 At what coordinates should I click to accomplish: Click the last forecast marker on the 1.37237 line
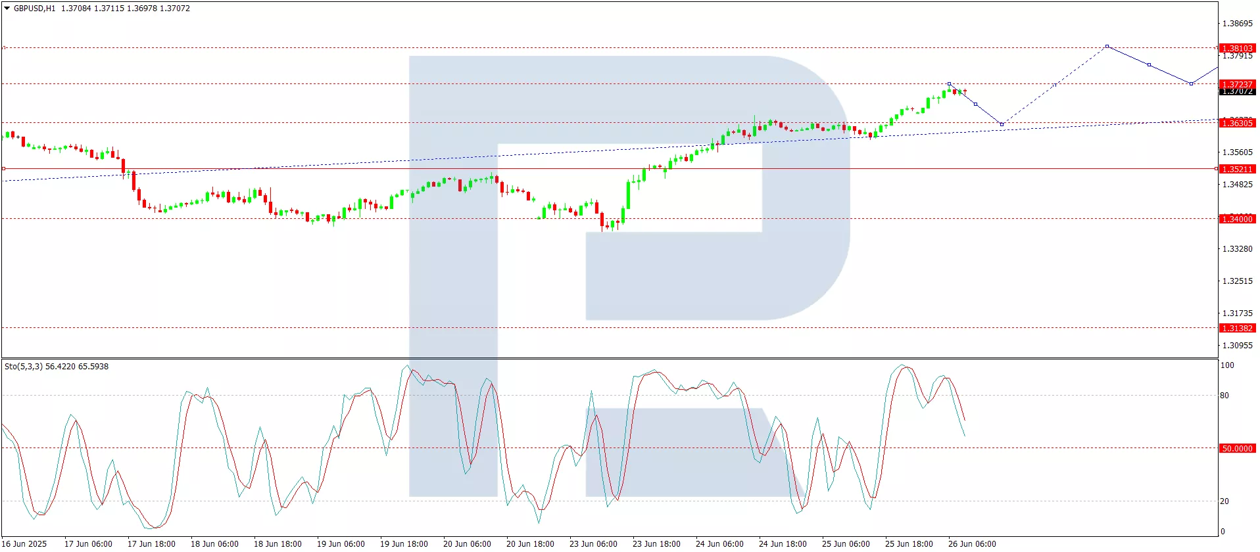tap(1191, 83)
